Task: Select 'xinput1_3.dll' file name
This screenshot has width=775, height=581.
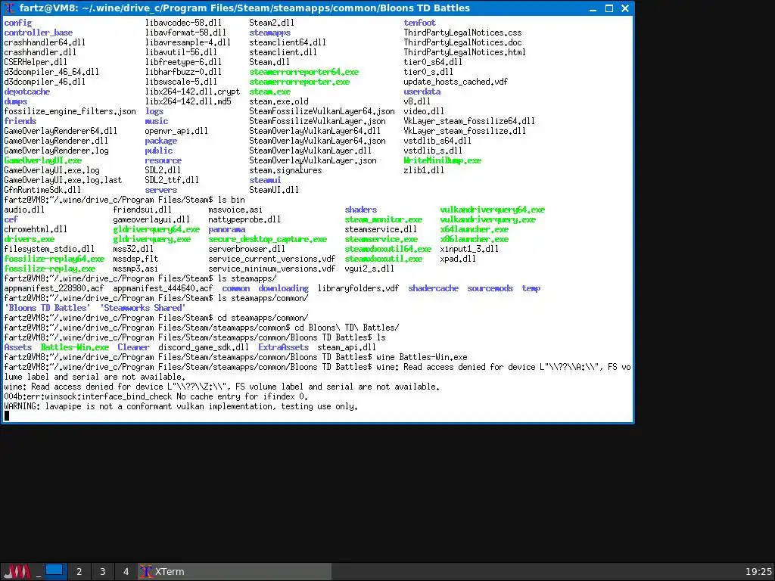Action: coord(469,250)
